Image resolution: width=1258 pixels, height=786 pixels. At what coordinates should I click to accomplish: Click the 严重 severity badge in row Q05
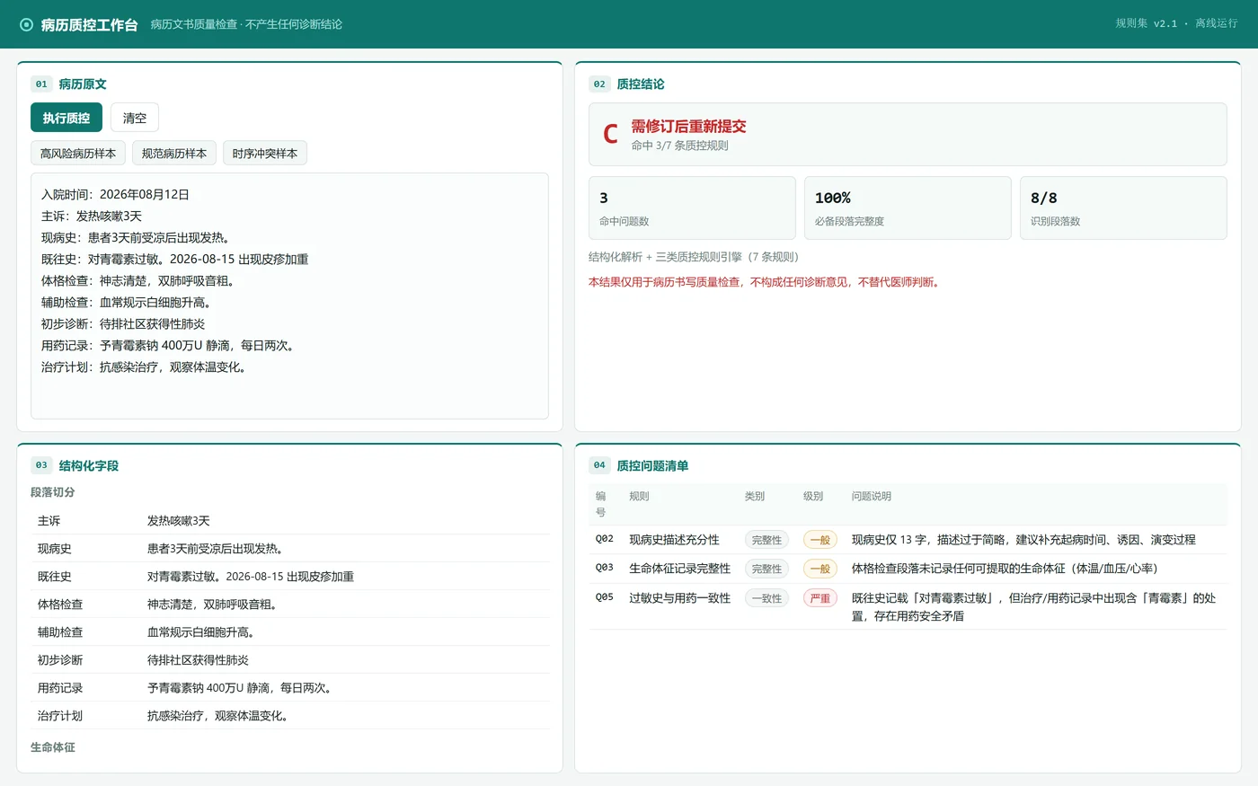click(820, 598)
